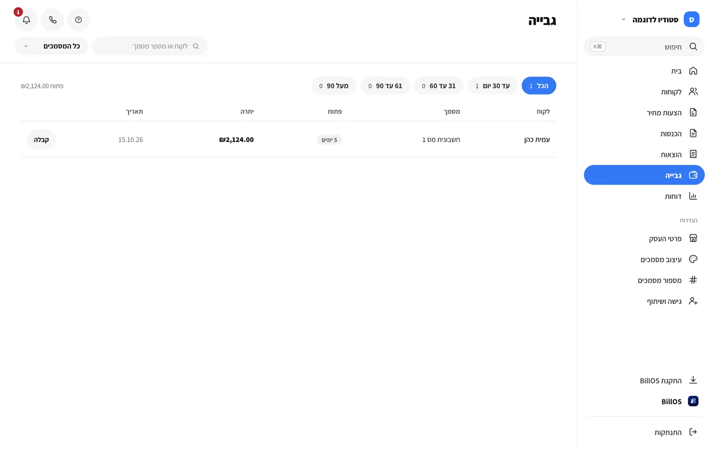Click the date 15.10.26 cell
Screen dimensions: 711x449
coord(131,140)
